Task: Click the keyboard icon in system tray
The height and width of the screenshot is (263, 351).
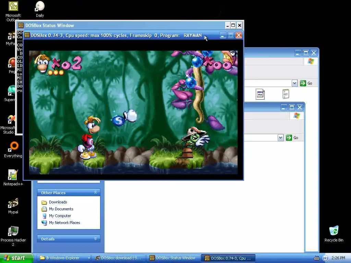Action: pyautogui.click(x=316, y=258)
